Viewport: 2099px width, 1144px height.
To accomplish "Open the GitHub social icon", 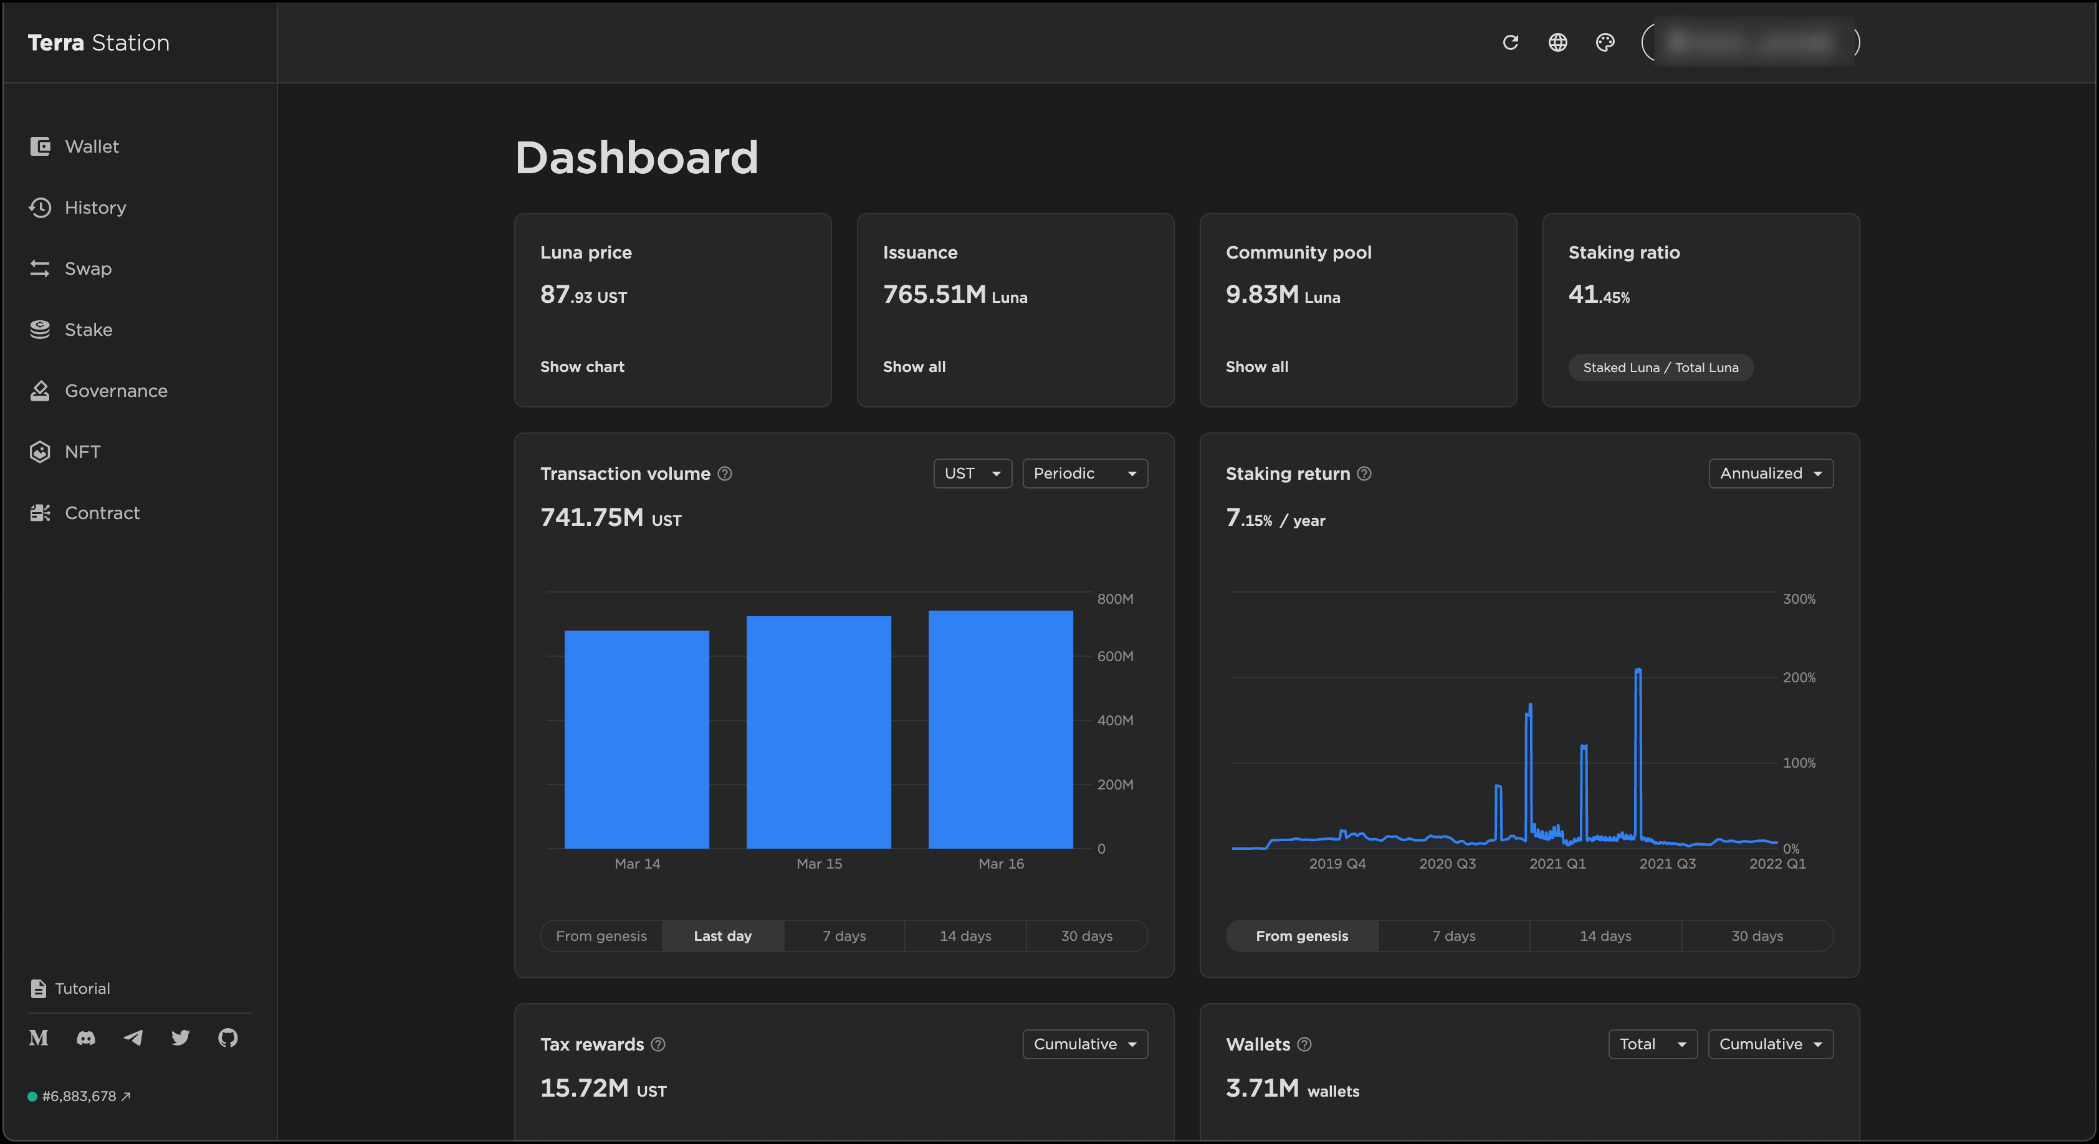I will pos(228,1037).
